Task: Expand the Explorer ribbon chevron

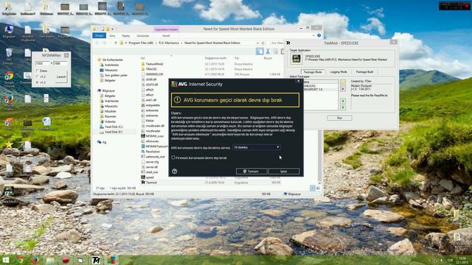Action: 313,35
